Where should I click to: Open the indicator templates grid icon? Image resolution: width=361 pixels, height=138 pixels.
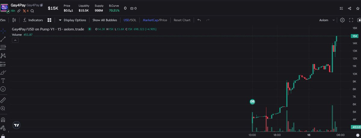click(x=49, y=20)
